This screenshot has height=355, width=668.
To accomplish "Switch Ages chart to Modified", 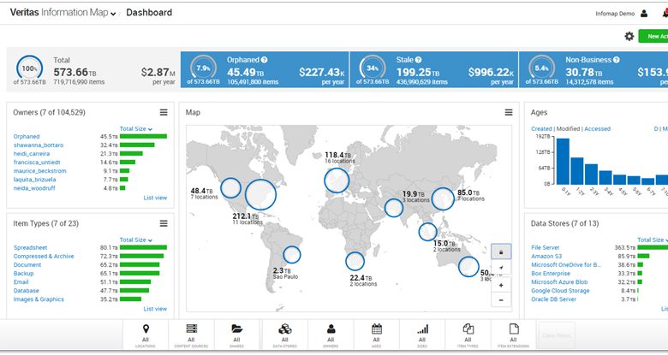I will point(569,128).
